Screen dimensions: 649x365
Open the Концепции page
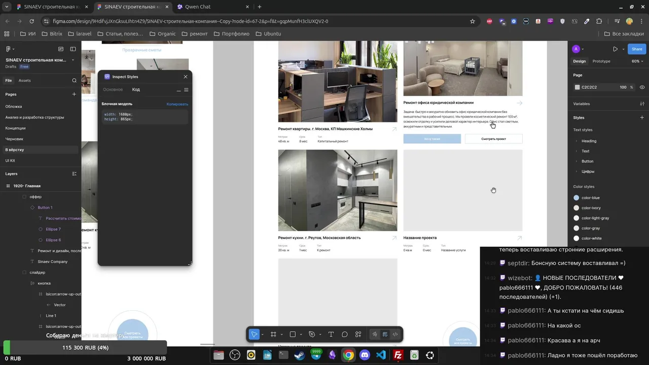(15, 128)
